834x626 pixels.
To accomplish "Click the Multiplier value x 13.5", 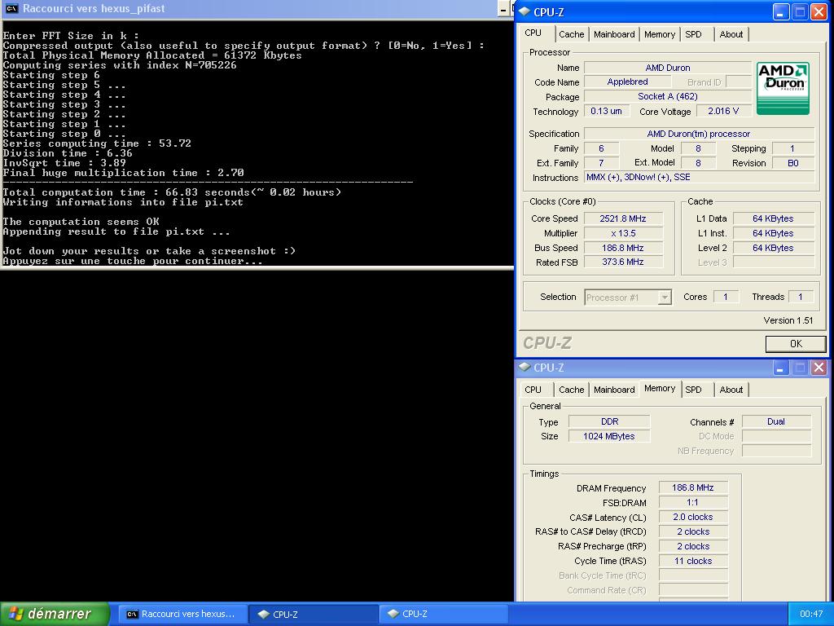I will pyautogui.click(x=623, y=233).
